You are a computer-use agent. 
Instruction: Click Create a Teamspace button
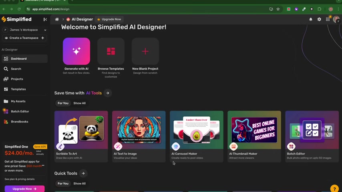[x=24, y=38]
